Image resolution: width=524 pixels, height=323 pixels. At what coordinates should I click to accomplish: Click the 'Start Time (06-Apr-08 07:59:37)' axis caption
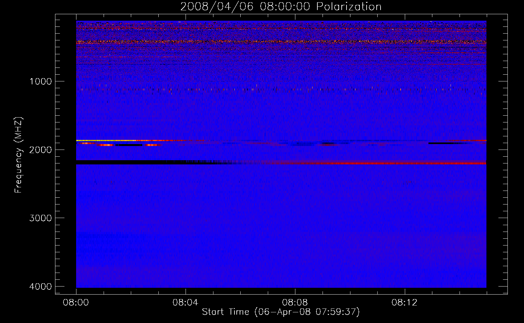point(281,312)
